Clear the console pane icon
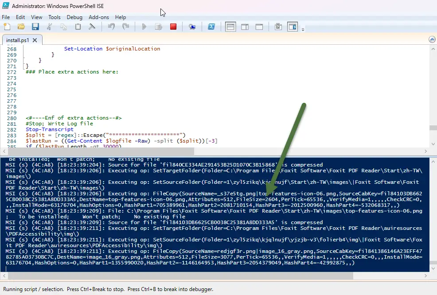The height and width of the screenshot is (295, 437). (92, 27)
